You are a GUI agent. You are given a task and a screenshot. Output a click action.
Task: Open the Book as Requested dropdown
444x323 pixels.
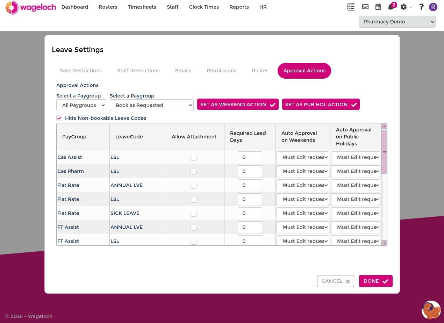[x=152, y=105]
